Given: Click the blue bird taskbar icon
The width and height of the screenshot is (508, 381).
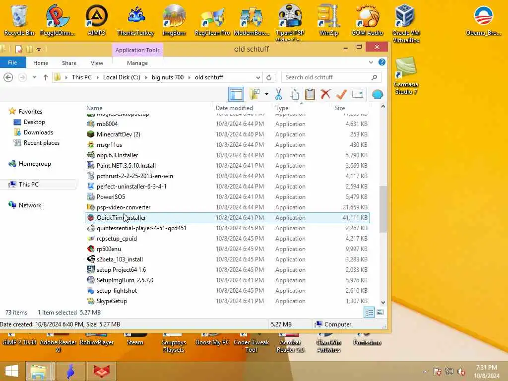Looking at the screenshot, I should (70, 371).
